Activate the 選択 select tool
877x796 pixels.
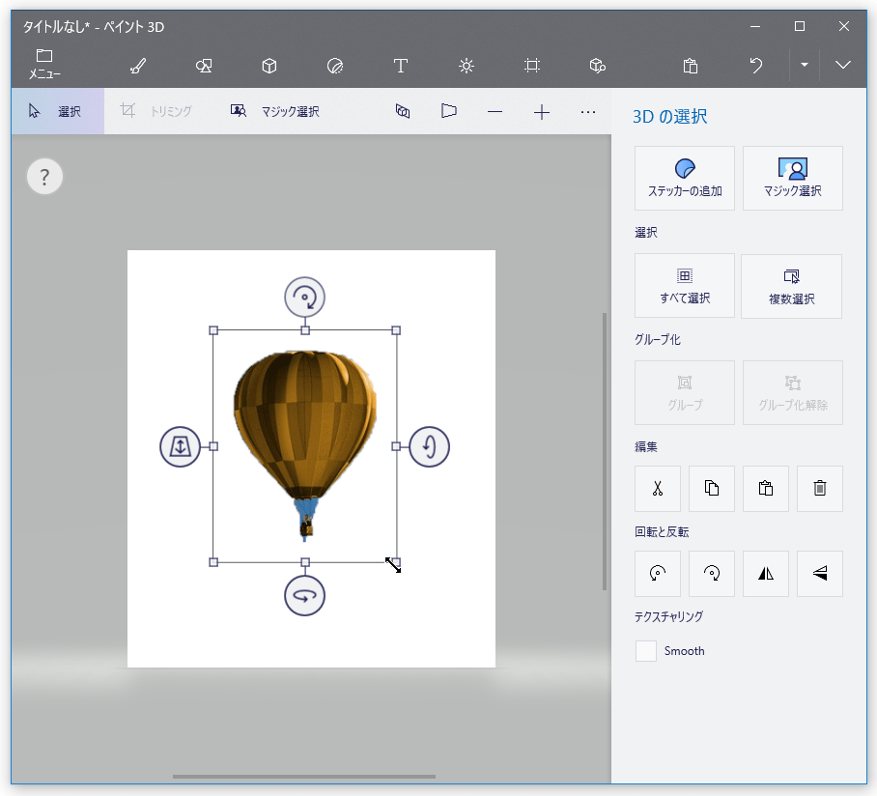[x=58, y=111]
